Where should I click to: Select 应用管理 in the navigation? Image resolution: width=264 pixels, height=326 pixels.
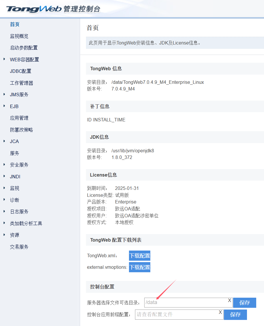(19, 118)
